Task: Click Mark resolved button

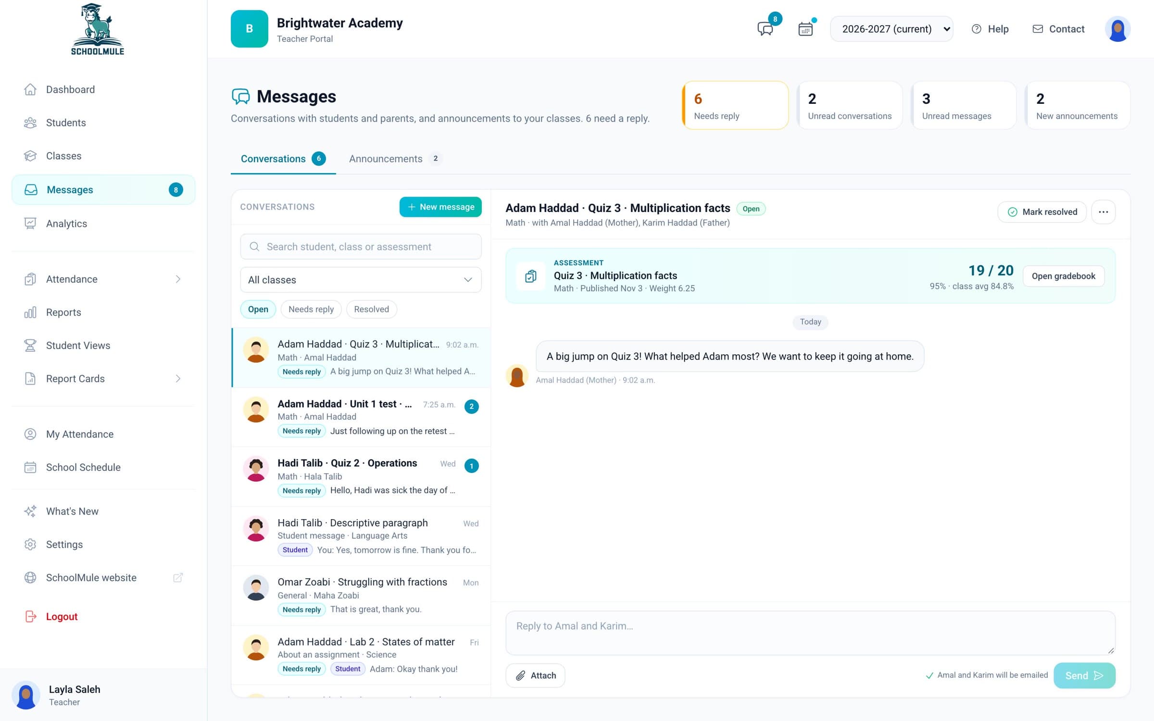Action: click(1042, 212)
